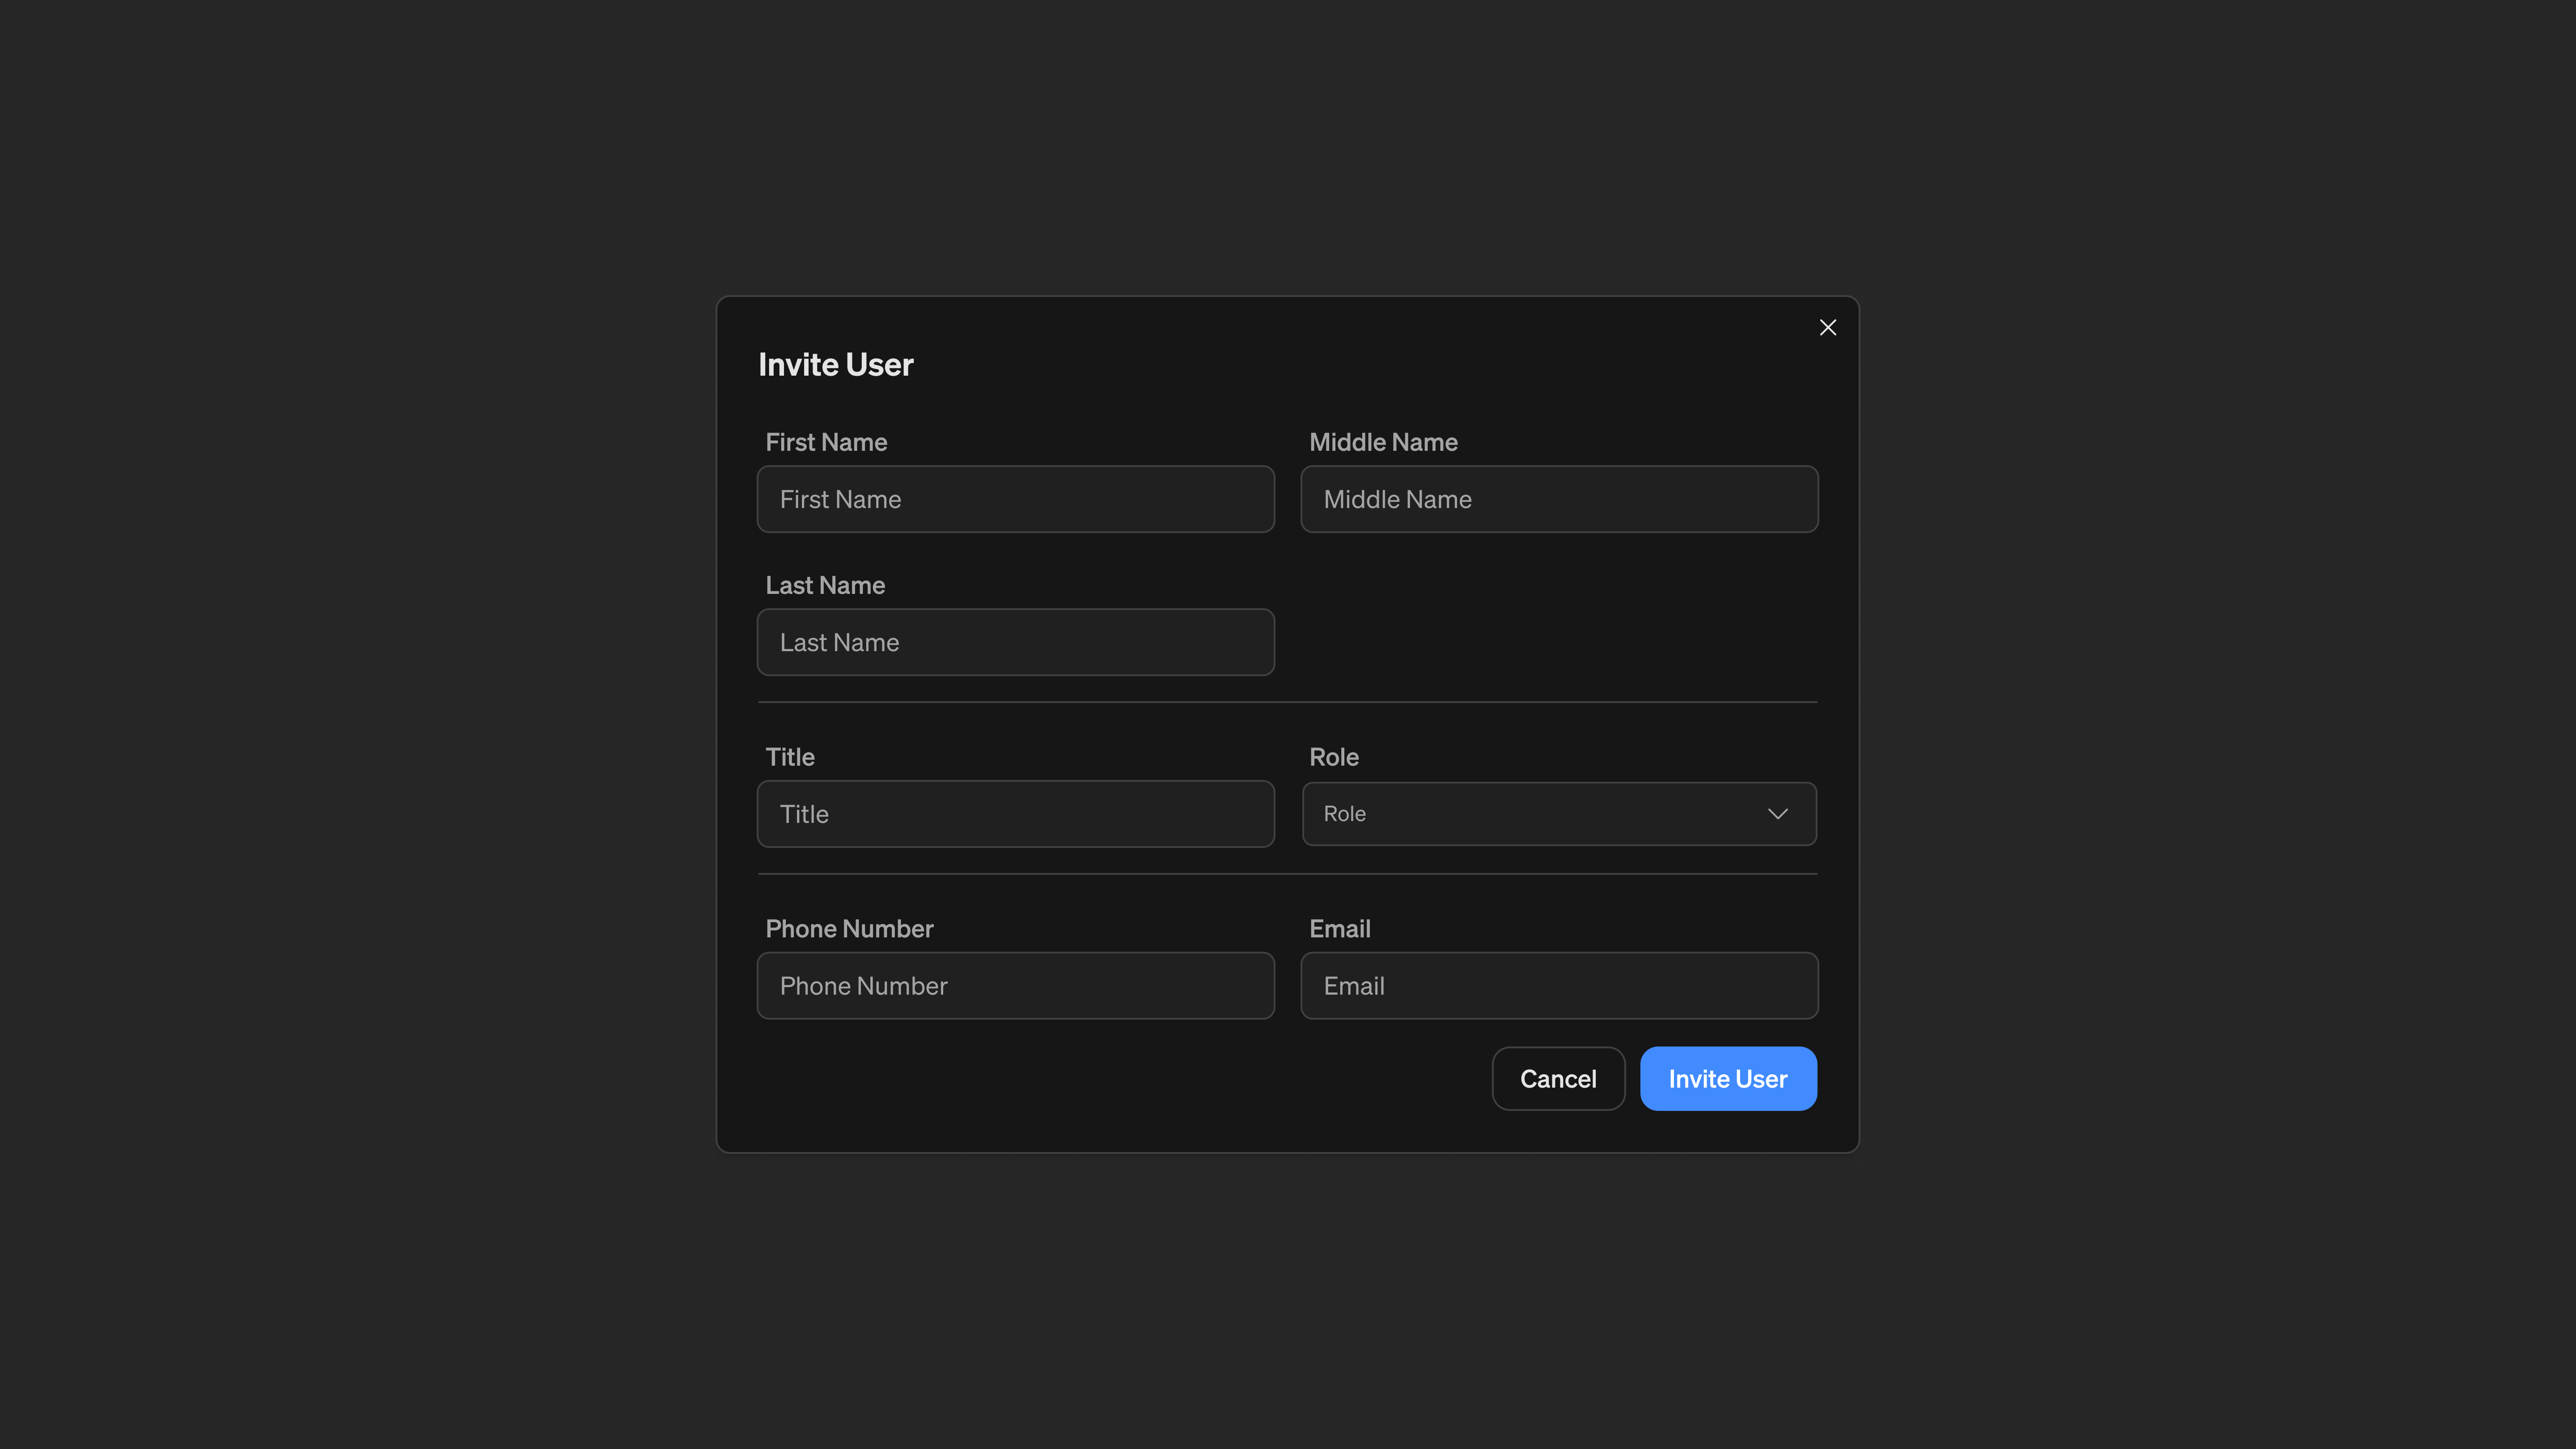Click the Title label above the field
Screen dimensions: 2576x1449
790,757
